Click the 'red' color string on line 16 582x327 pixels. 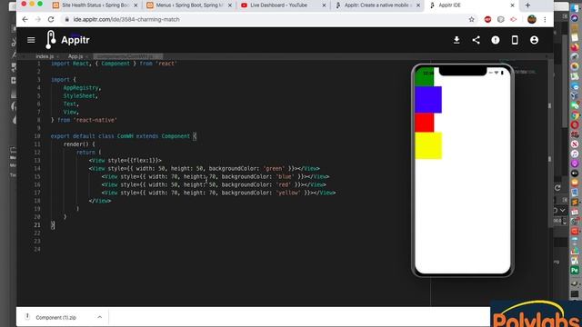click(283, 184)
